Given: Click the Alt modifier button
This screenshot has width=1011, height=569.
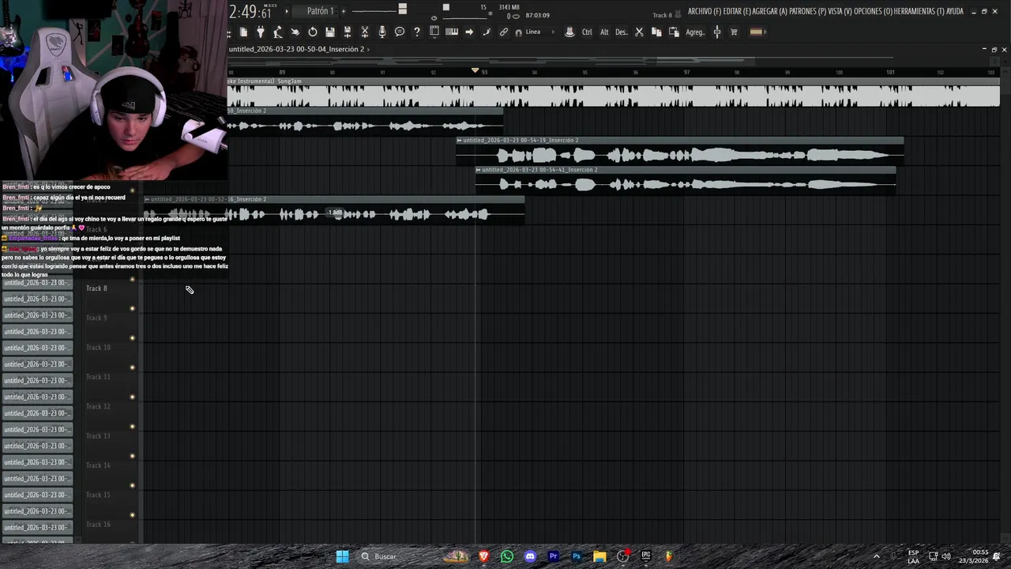Looking at the screenshot, I should (x=604, y=32).
